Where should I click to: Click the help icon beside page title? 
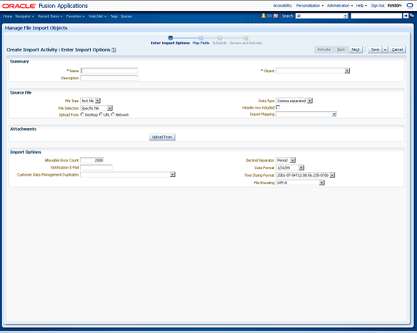coord(114,49)
